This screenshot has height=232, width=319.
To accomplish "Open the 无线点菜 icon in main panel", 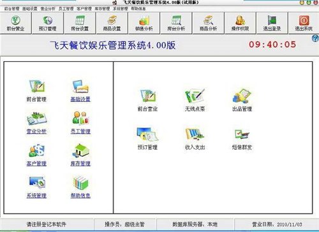I will [195, 100].
